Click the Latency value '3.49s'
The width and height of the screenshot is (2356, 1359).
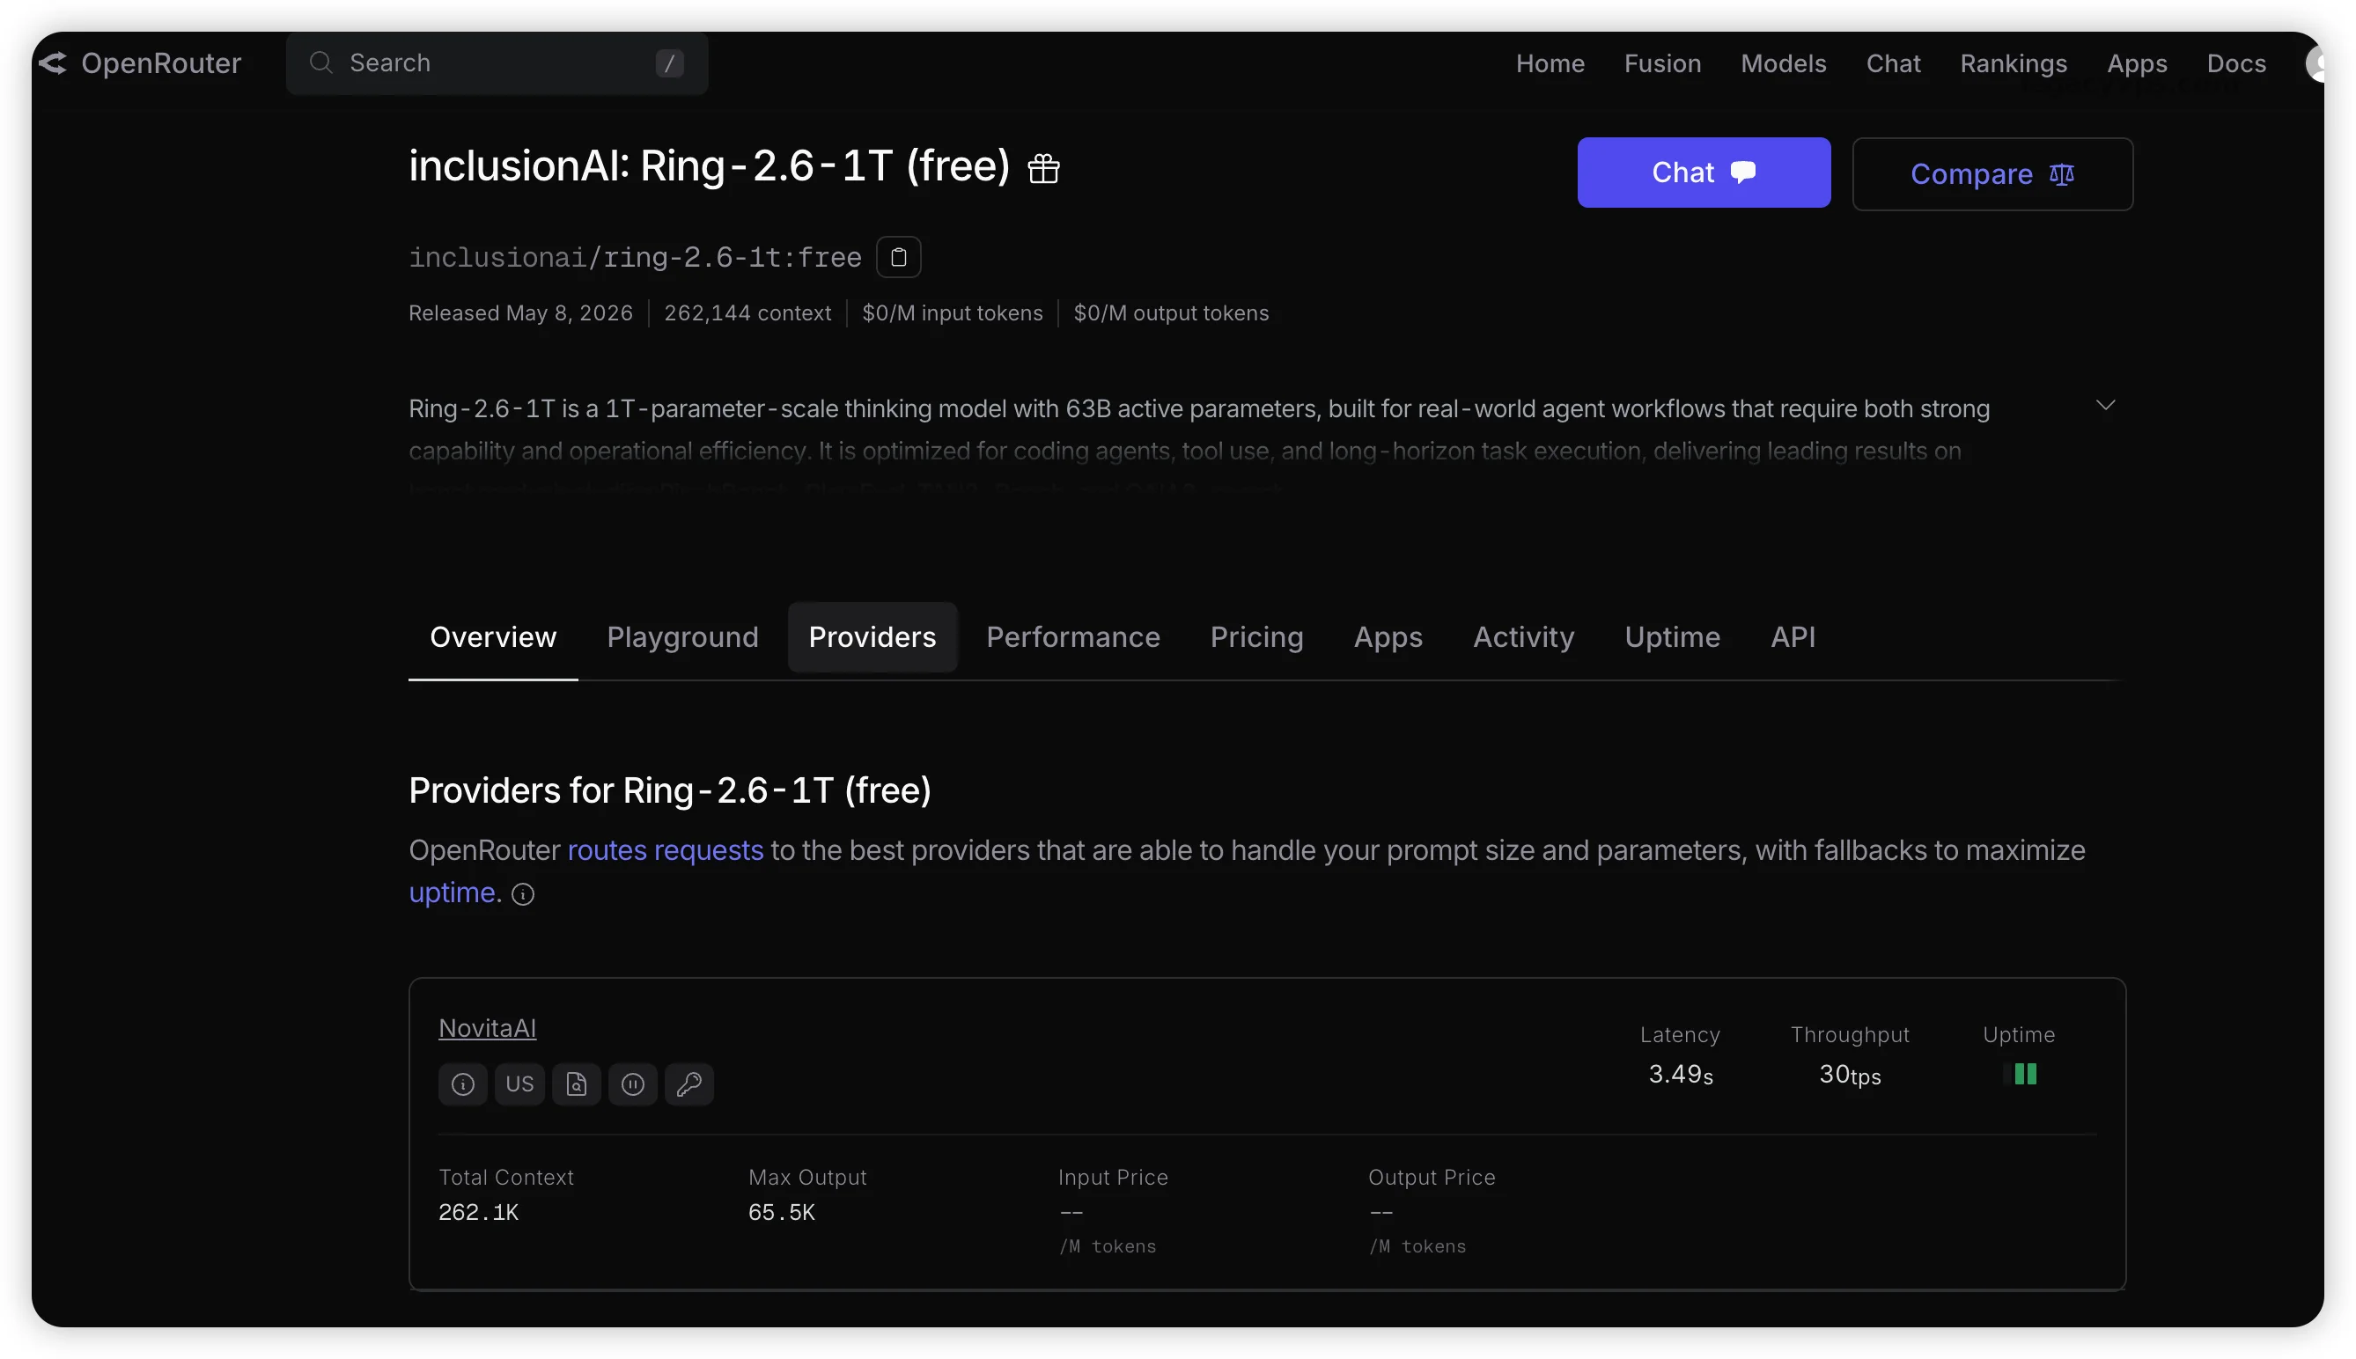click(x=1680, y=1075)
